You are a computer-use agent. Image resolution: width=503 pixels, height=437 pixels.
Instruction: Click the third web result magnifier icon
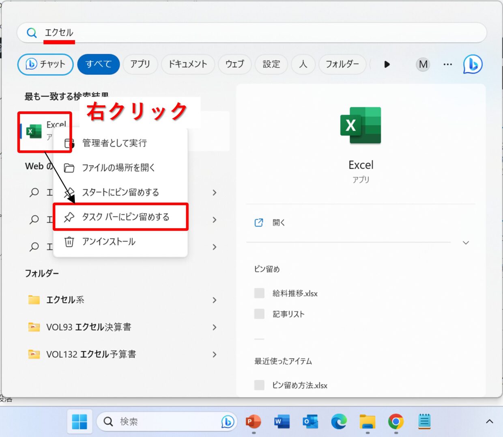(34, 247)
